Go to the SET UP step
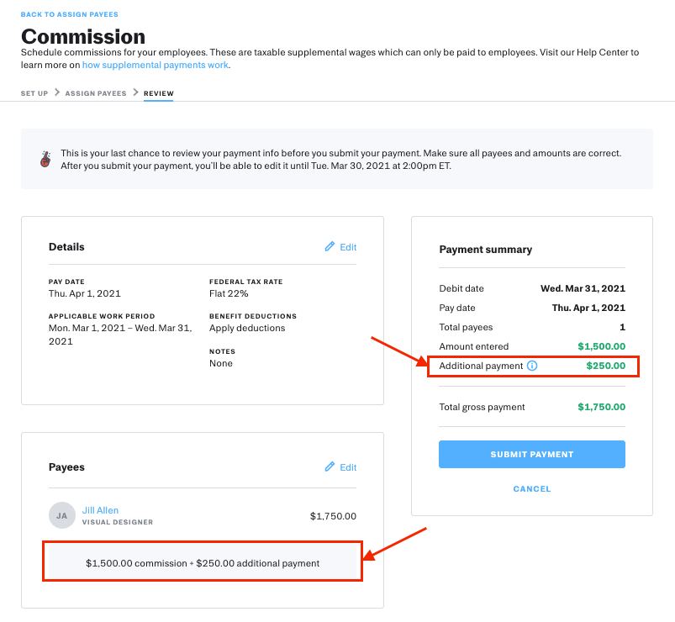 [x=34, y=93]
